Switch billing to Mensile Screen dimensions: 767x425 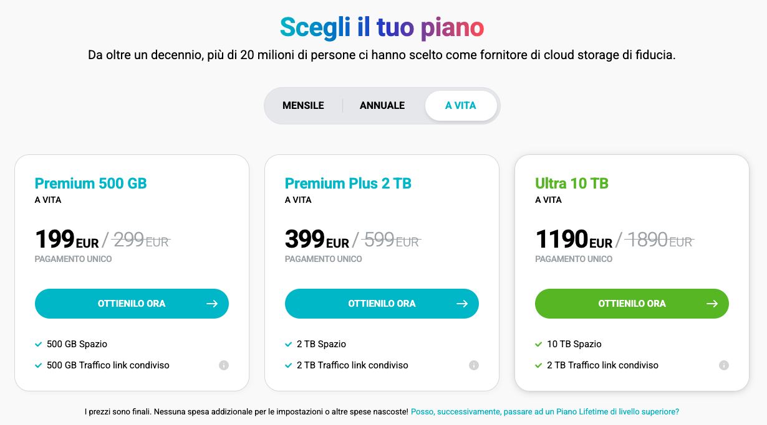pyautogui.click(x=303, y=106)
